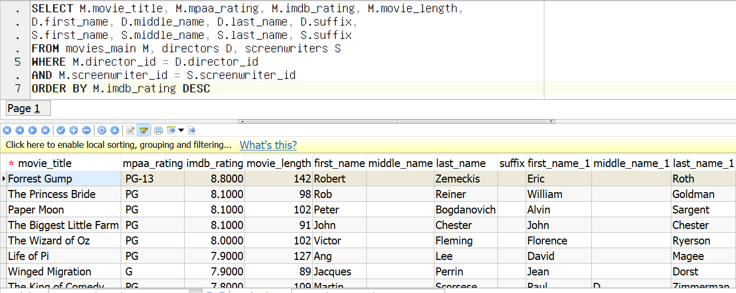The width and height of the screenshot is (736, 293).
Task: Select the Life of Pi cell
Action: point(64,256)
